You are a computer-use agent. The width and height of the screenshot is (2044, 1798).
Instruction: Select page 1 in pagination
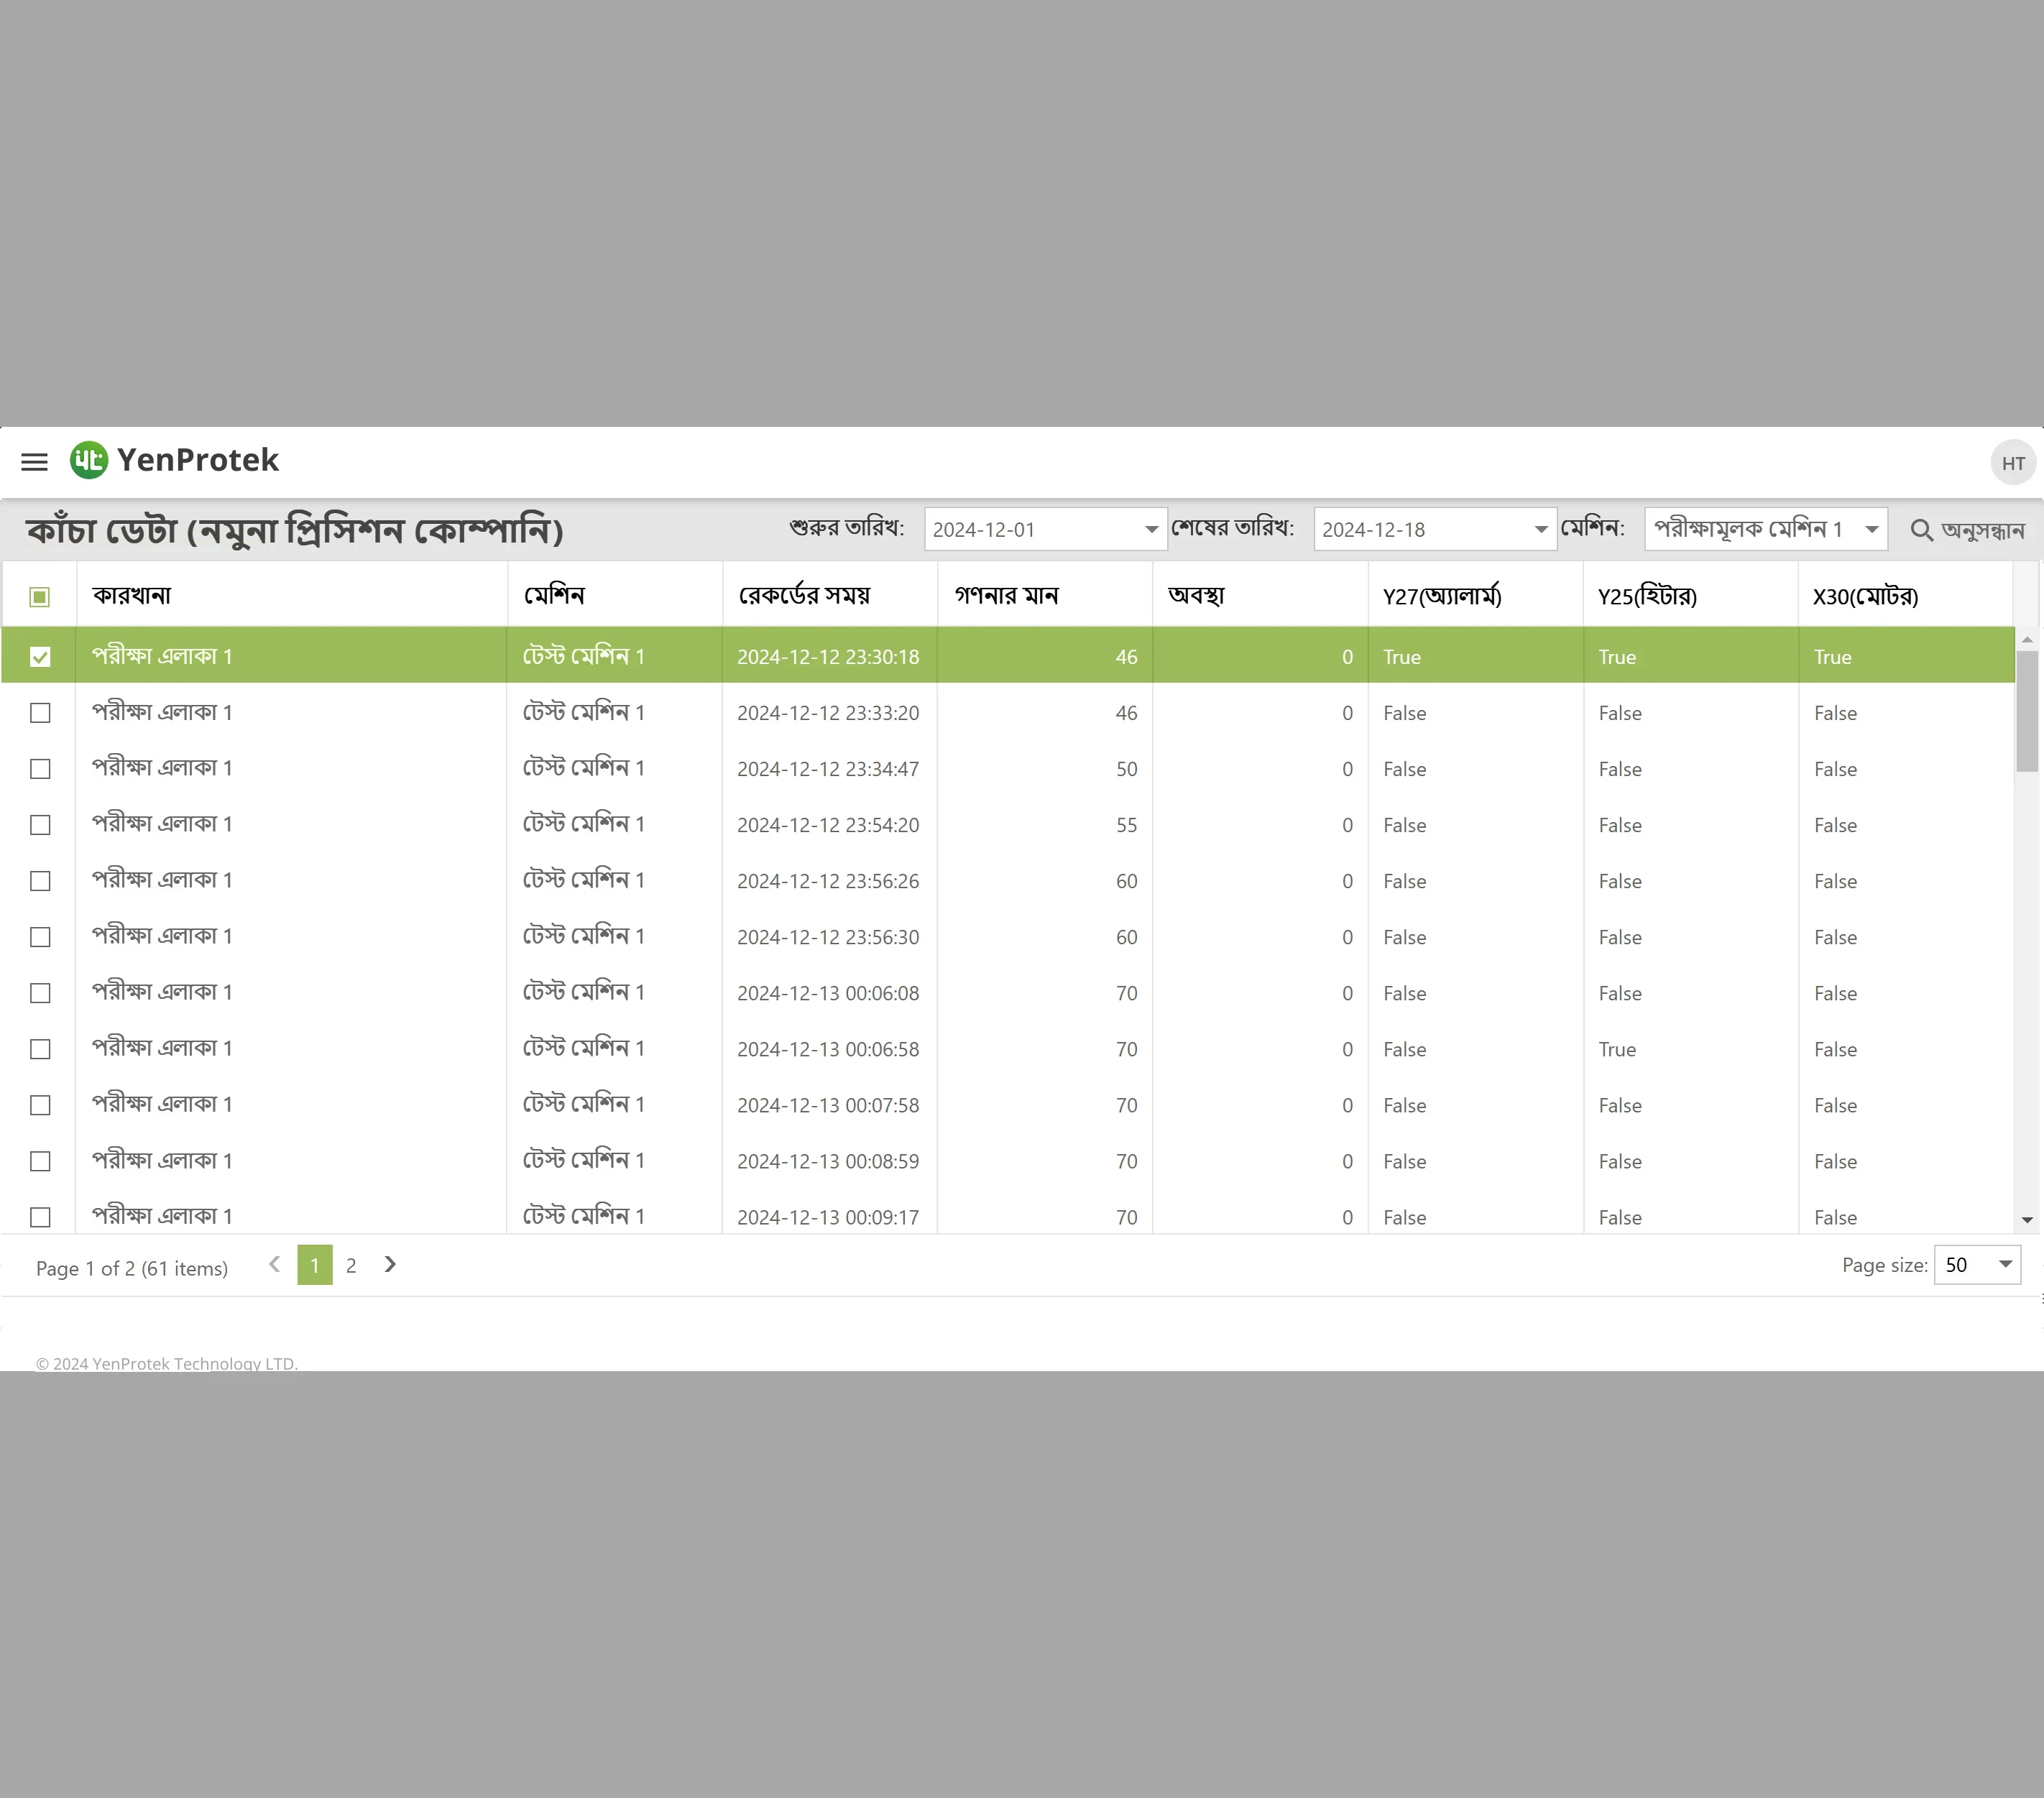coord(315,1265)
